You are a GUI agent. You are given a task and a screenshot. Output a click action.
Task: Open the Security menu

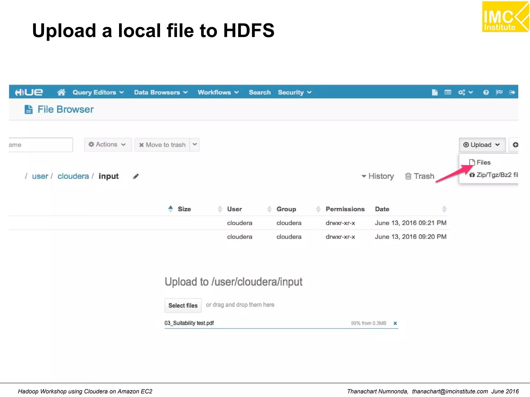pyautogui.click(x=295, y=92)
